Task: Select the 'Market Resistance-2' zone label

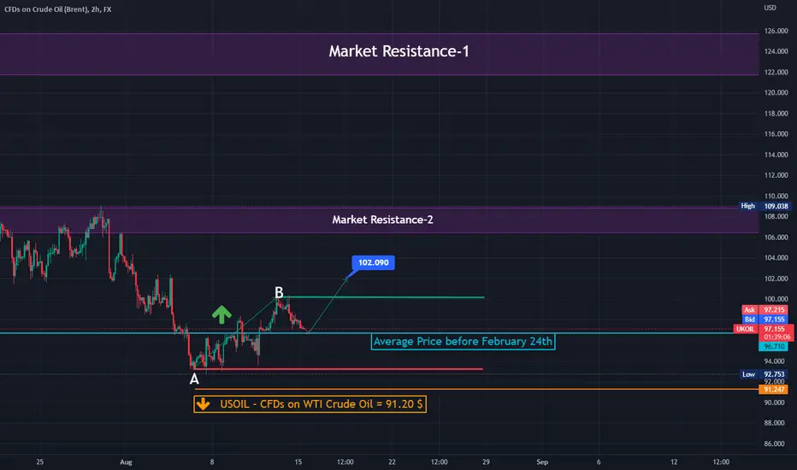Action: [x=382, y=220]
